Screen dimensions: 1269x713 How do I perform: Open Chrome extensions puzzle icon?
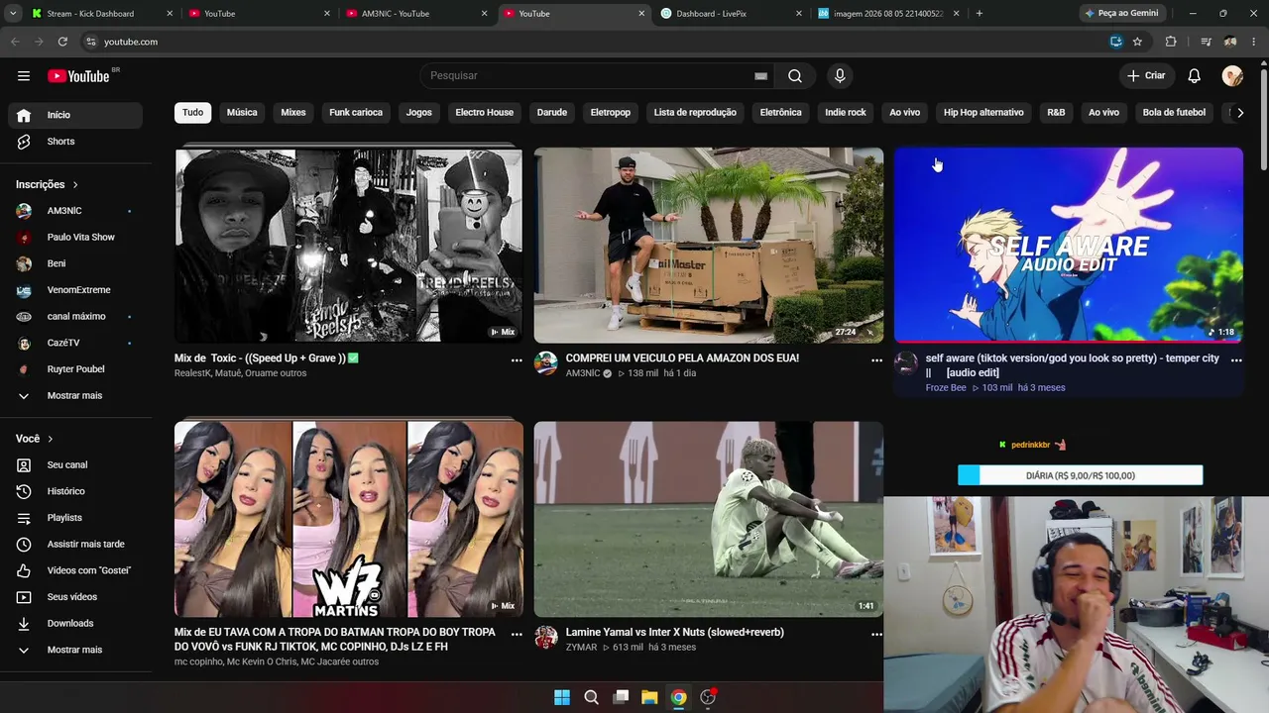coord(1171,42)
